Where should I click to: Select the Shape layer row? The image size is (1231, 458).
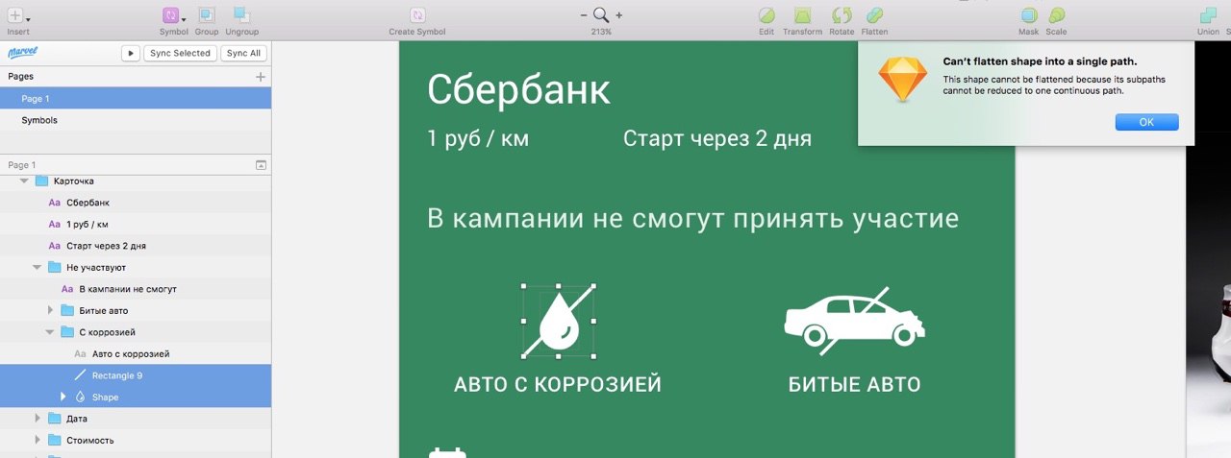click(x=136, y=397)
